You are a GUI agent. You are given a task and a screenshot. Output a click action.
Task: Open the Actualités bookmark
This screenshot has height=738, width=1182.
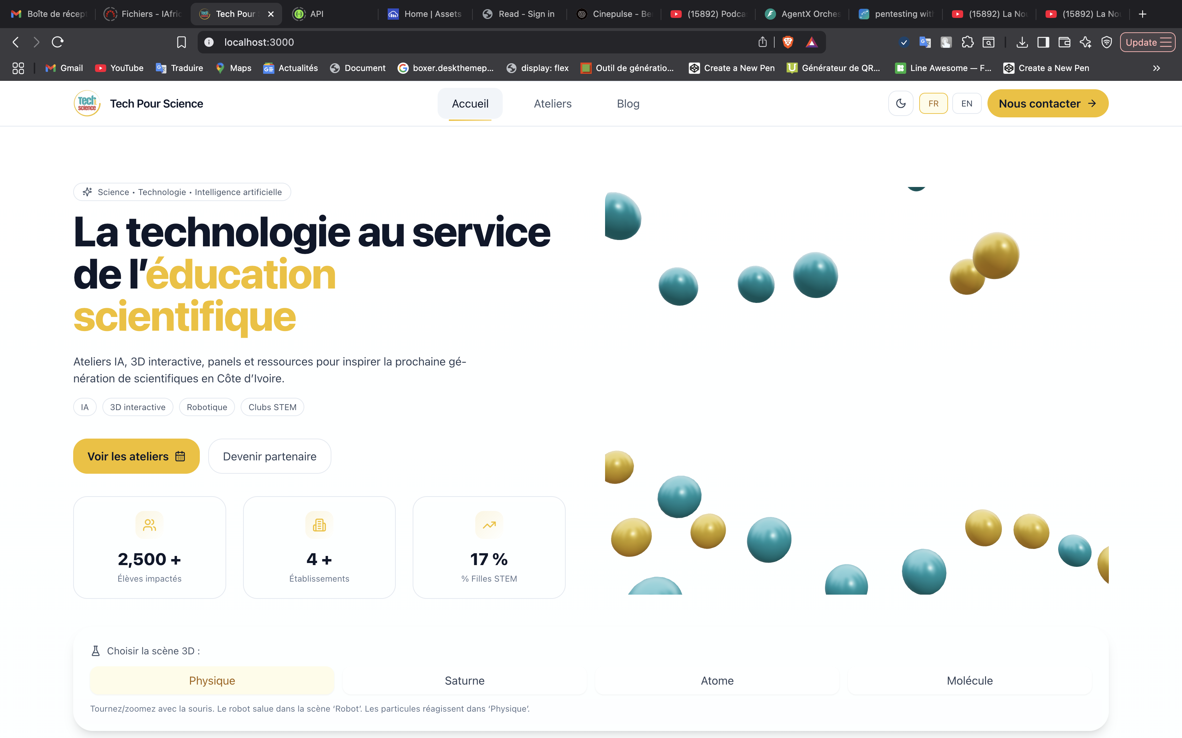291,68
